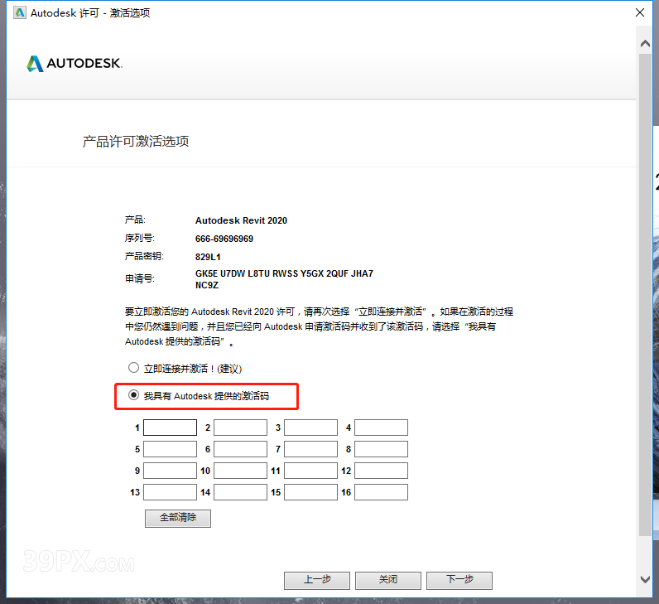Click the Autodesk logo in header
The width and height of the screenshot is (659, 604).
(x=75, y=64)
